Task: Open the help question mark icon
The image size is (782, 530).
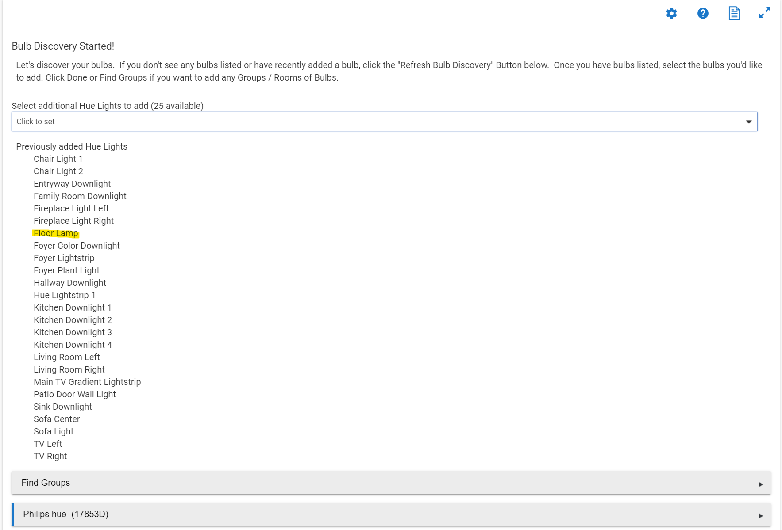Action: 703,13
